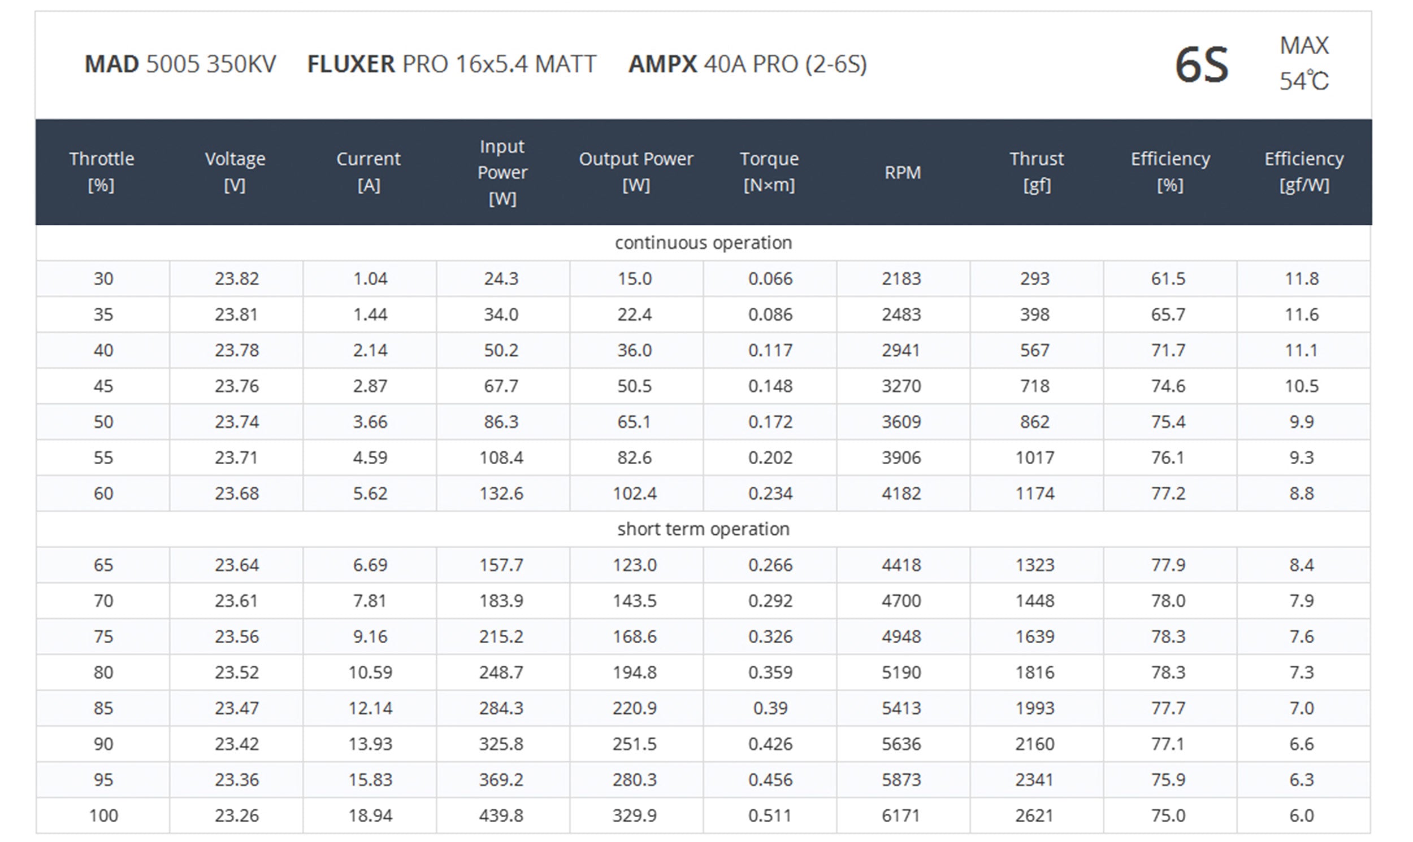Click the 'continuous operation' section label
The image size is (1413, 842).
point(703,243)
